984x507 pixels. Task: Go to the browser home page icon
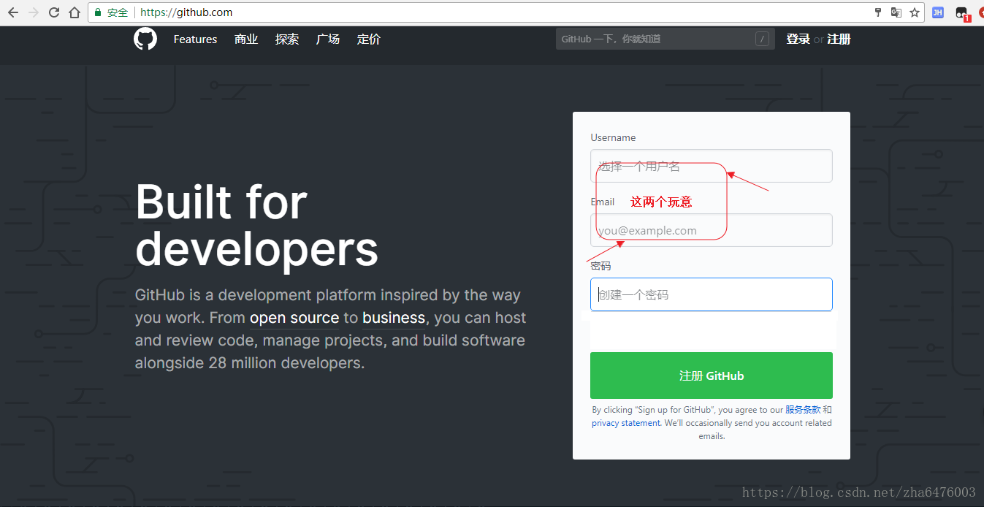click(x=75, y=12)
